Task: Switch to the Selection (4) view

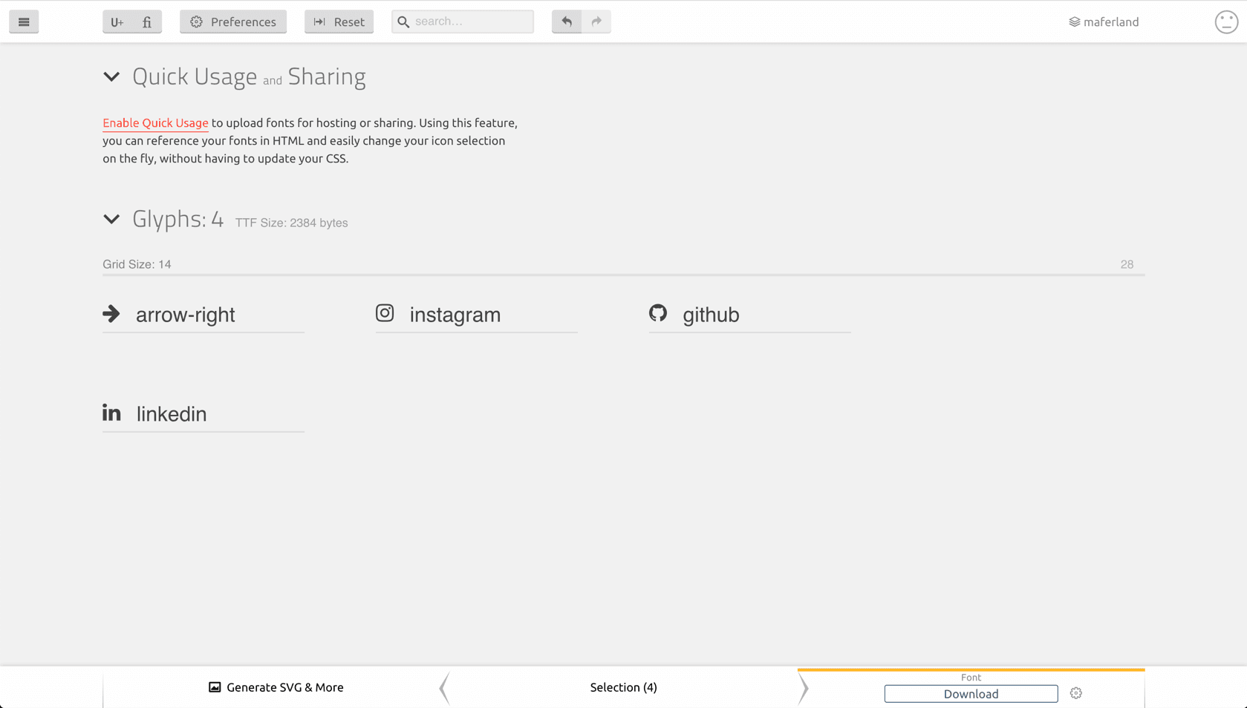Action: coord(623,687)
